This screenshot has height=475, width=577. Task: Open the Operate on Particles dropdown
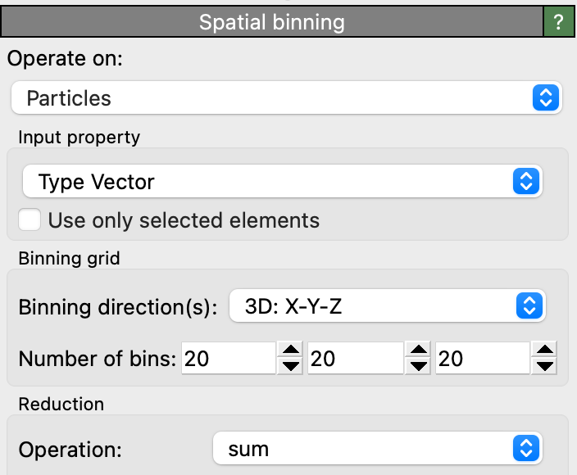287,97
